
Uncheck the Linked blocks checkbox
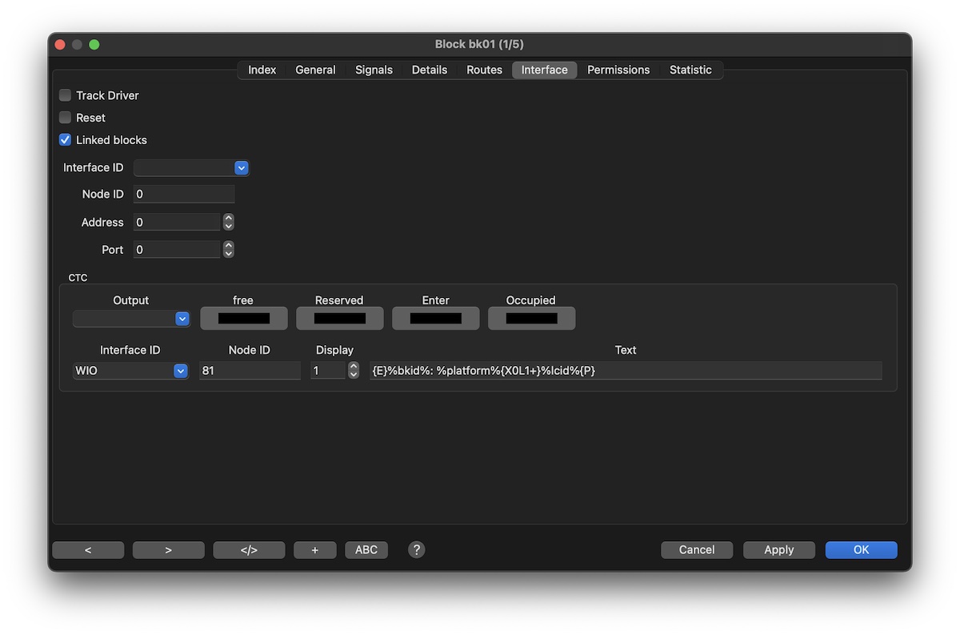pos(66,140)
